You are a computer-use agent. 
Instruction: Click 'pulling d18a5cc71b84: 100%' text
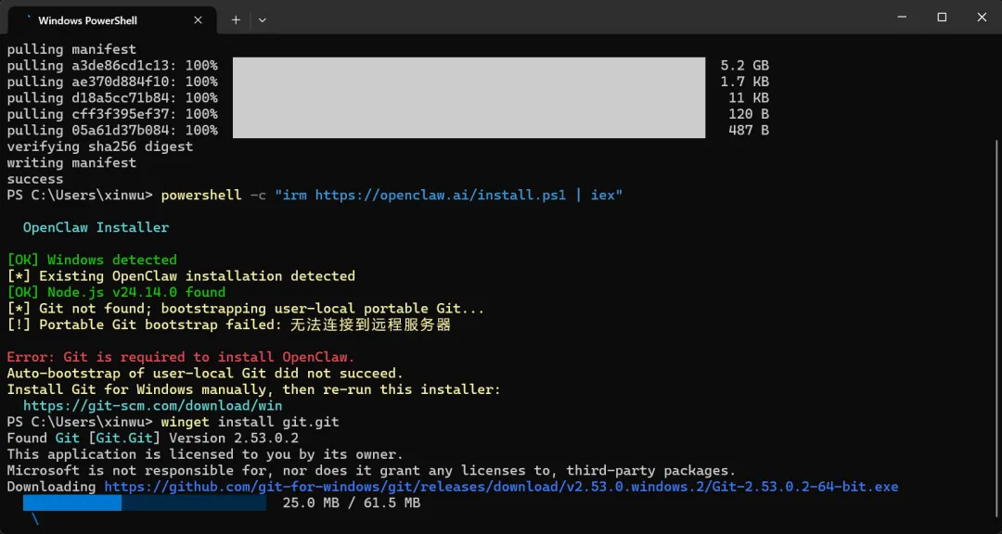tap(112, 97)
